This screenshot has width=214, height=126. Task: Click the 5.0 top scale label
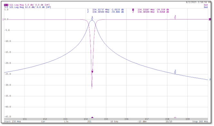click(x=6, y=10)
